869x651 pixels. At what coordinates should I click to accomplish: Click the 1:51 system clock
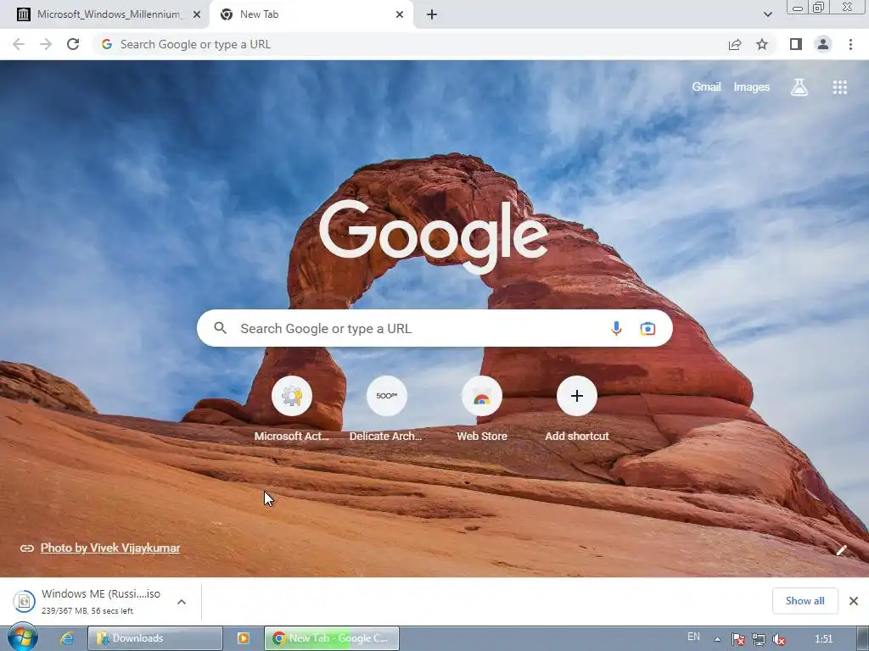click(x=823, y=639)
